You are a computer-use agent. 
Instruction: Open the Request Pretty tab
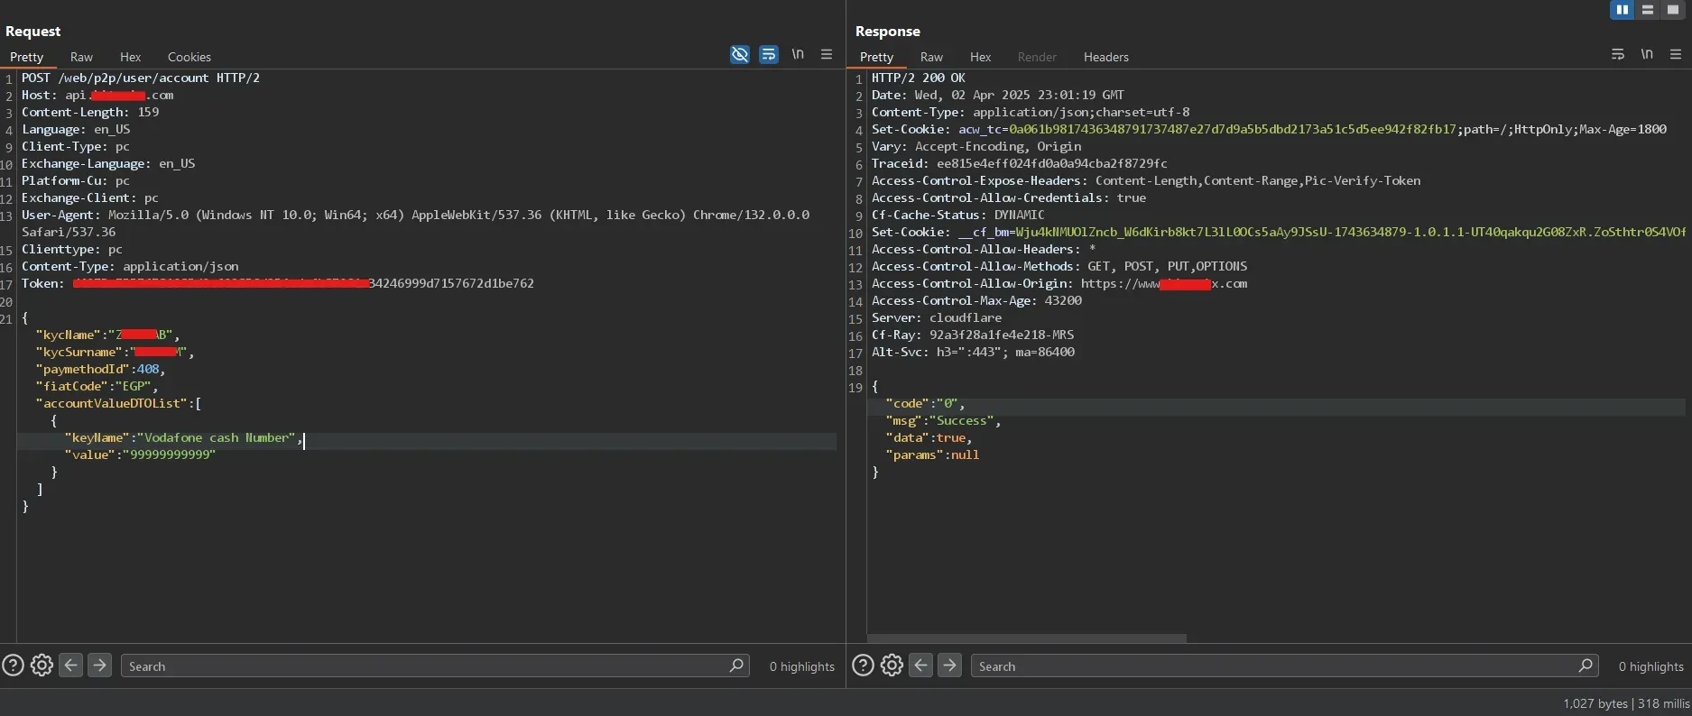pos(27,57)
